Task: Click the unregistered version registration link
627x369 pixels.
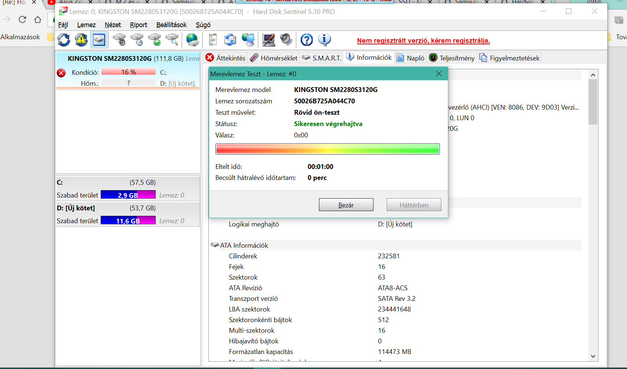Action: pyautogui.click(x=423, y=41)
